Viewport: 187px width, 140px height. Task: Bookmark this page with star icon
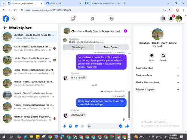click(x=169, y=10)
